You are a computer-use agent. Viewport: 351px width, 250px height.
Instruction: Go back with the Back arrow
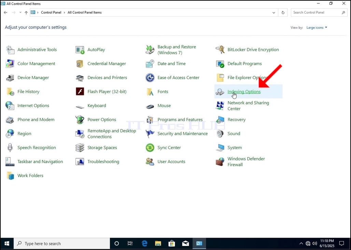pyautogui.click(x=5, y=13)
